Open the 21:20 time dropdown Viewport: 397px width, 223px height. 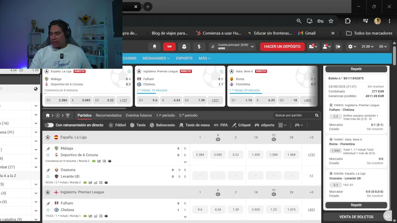[x=367, y=46]
